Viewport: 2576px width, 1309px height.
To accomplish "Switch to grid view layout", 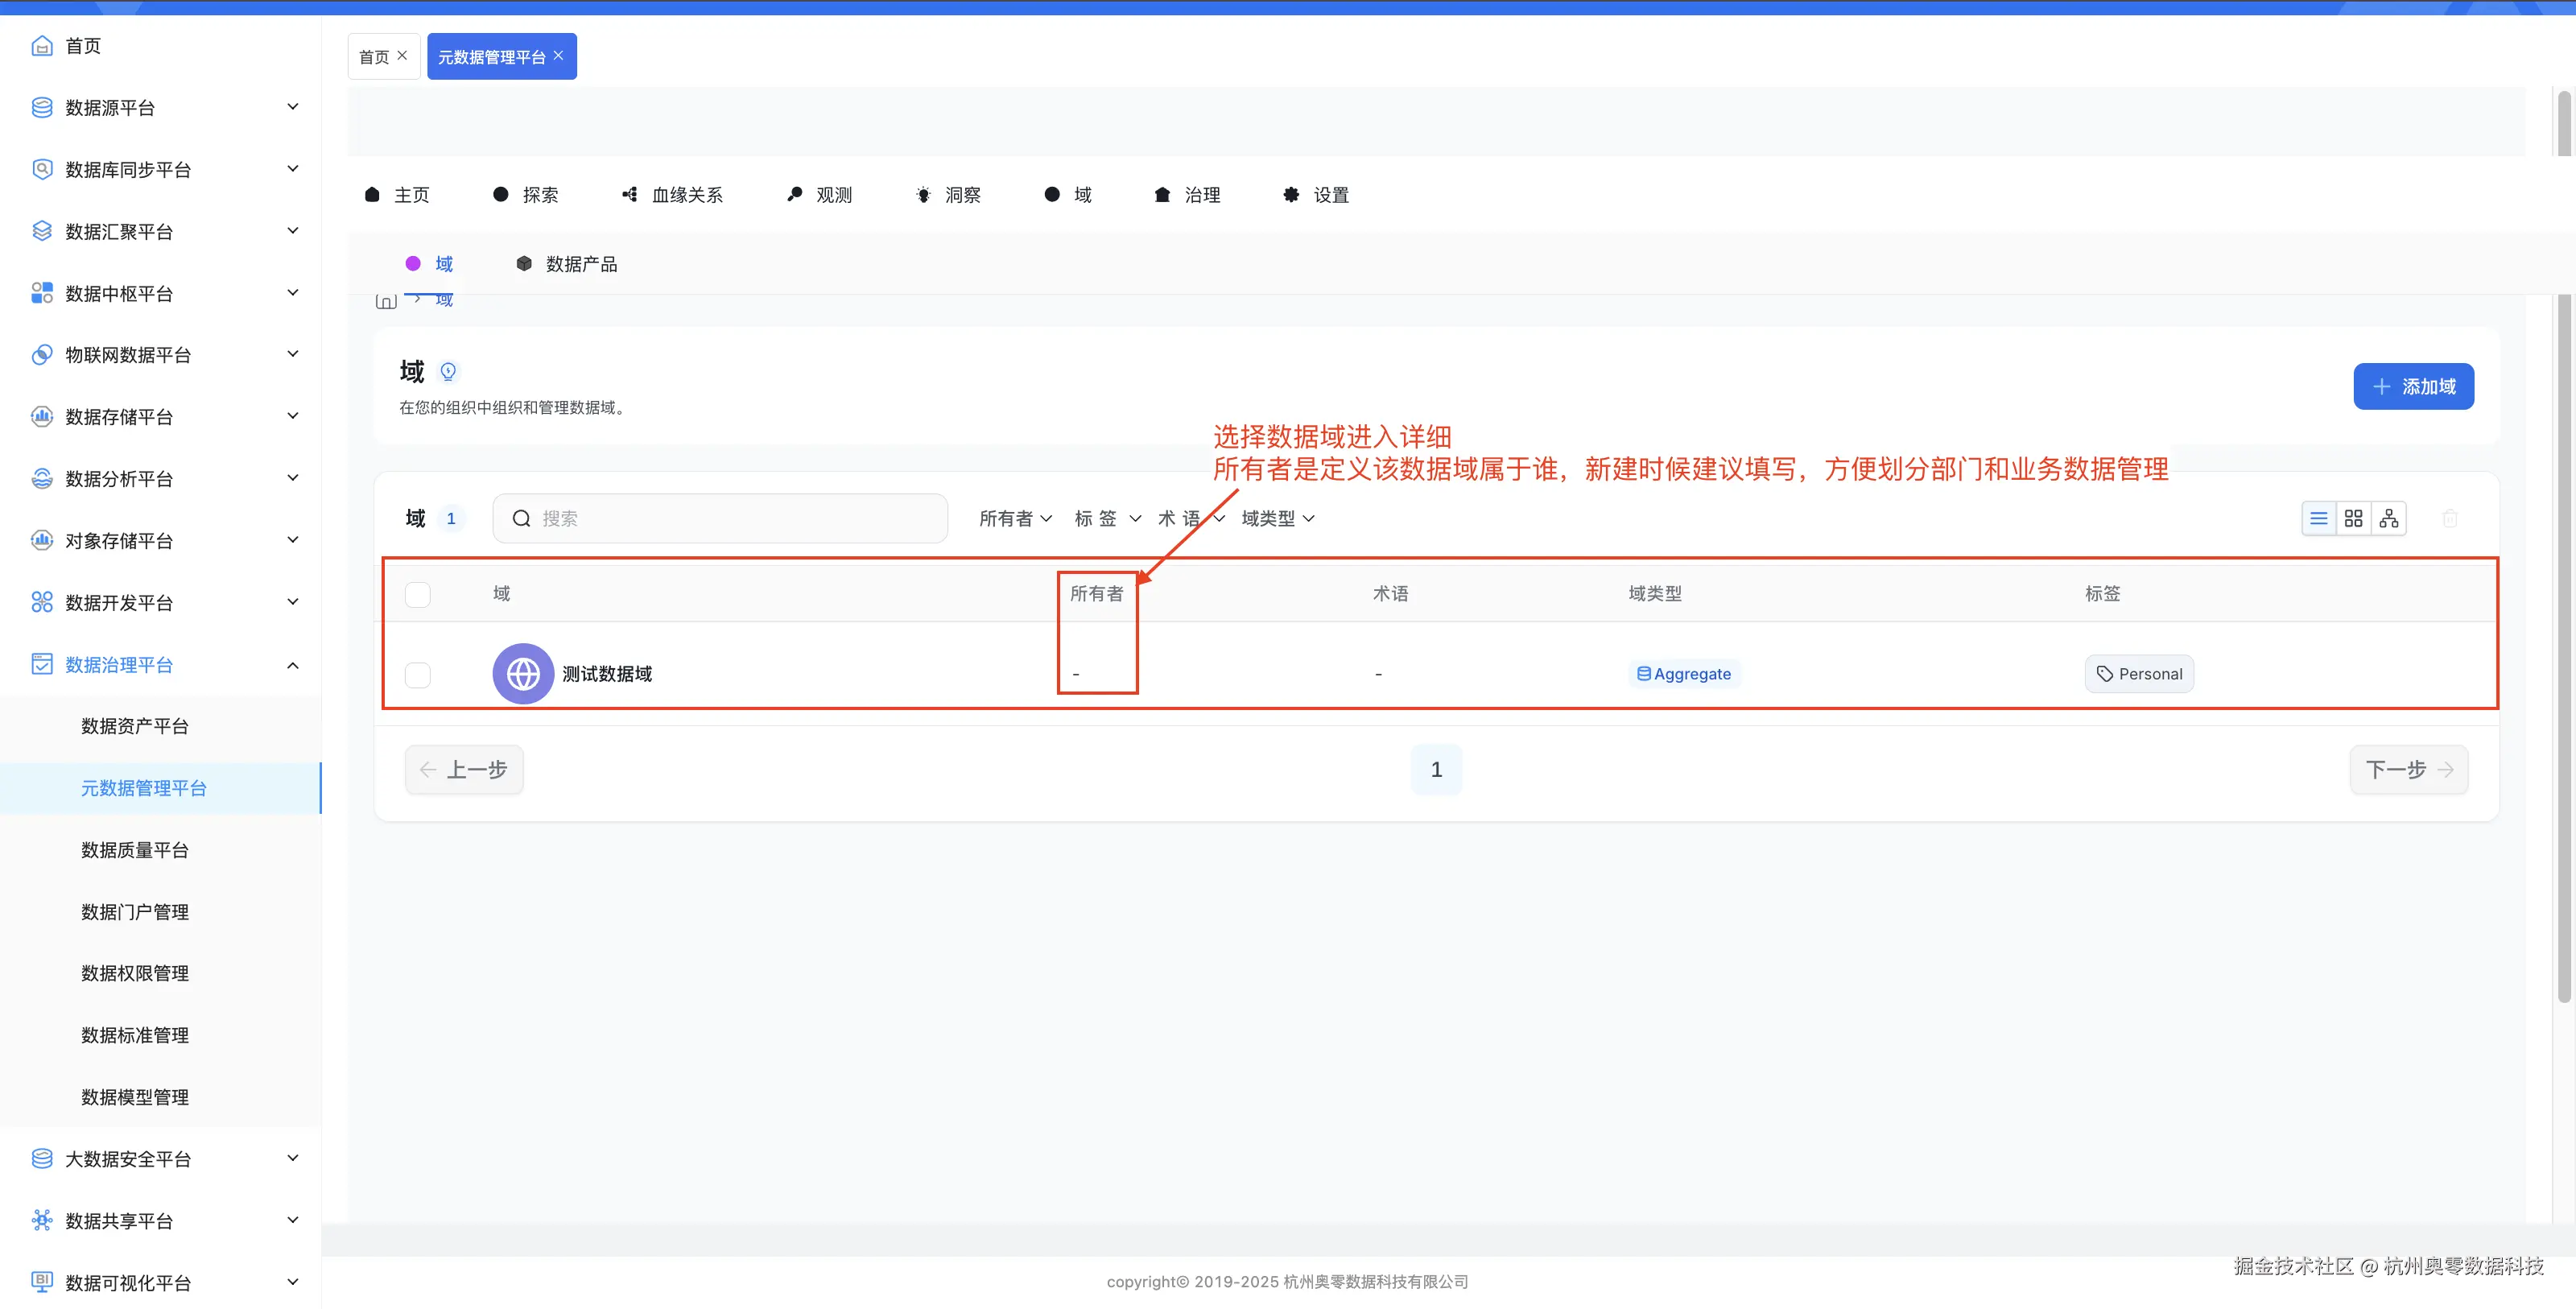I will pos(2354,518).
